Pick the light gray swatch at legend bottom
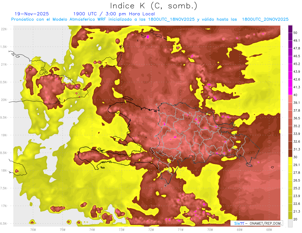Viewport: 302px width, 233px height. tap(290, 223)
